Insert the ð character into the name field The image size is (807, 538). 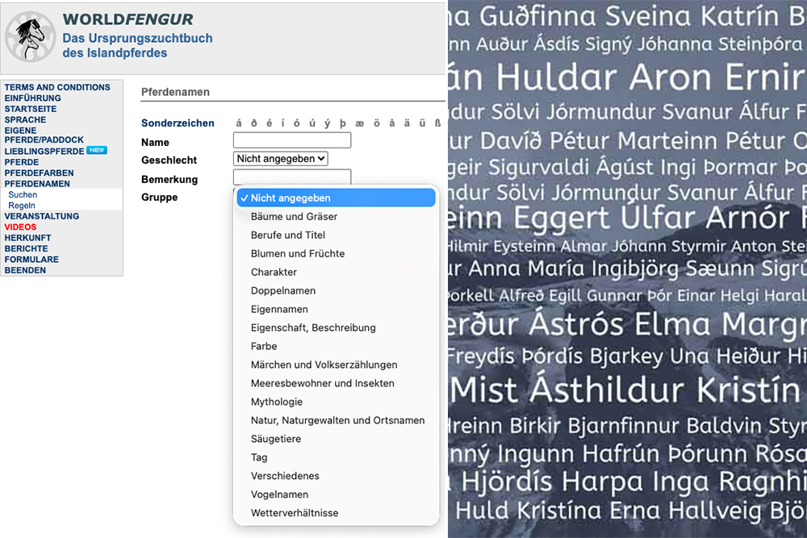point(254,123)
